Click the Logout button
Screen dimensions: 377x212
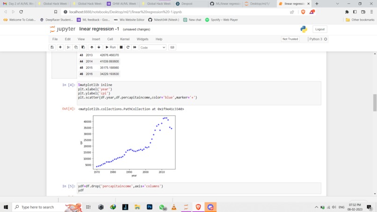coord(320,29)
